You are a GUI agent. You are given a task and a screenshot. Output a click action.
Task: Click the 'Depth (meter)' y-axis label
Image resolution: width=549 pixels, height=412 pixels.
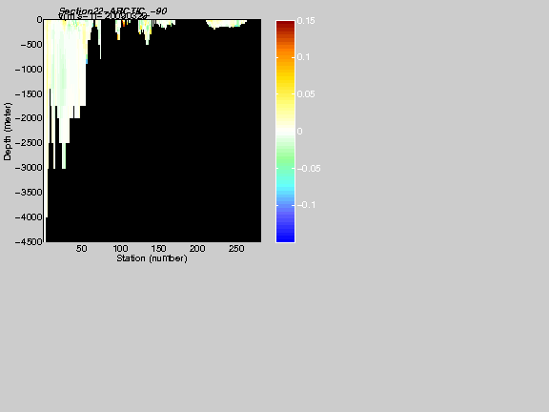click(8, 132)
